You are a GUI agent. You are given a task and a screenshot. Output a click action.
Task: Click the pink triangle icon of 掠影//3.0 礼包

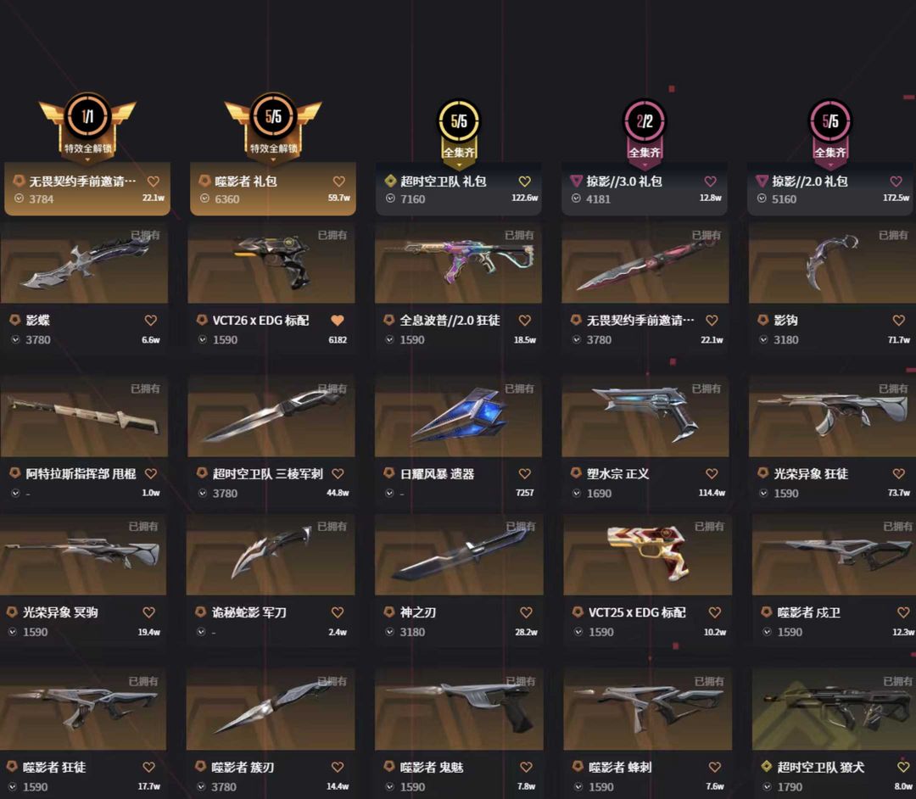tap(576, 181)
